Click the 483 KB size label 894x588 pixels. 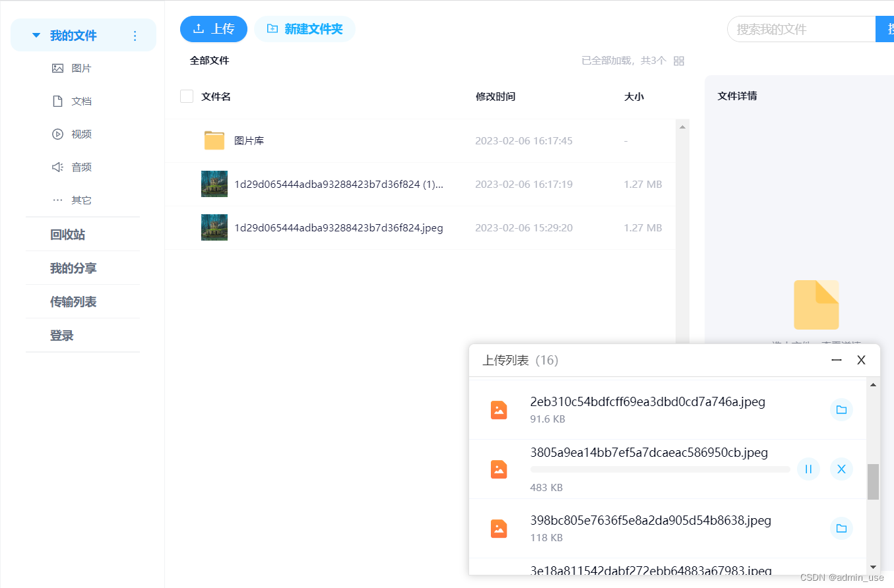(x=546, y=488)
